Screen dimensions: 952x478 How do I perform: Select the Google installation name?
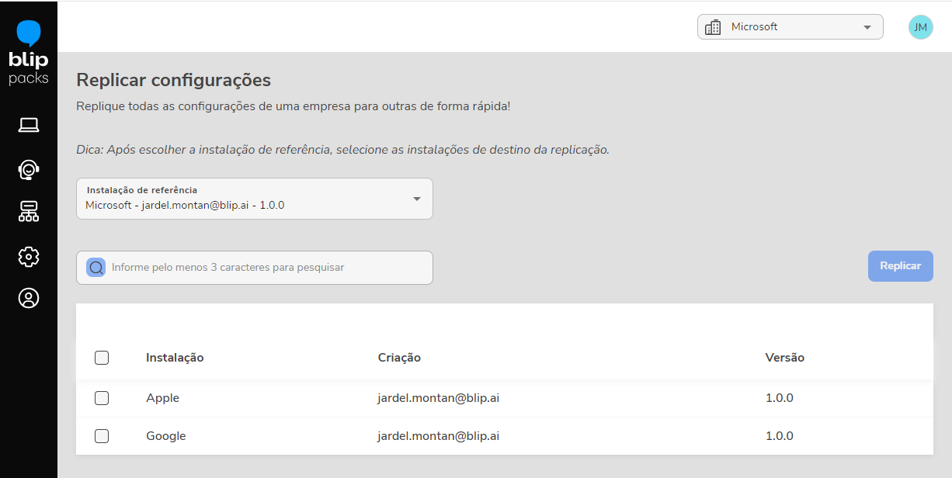[x=166, y=436]
